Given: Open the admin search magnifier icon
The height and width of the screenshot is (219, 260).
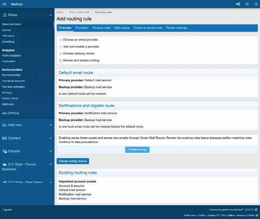Looking at the screenshot, I should pyautogui.click(x=256, y=4).
